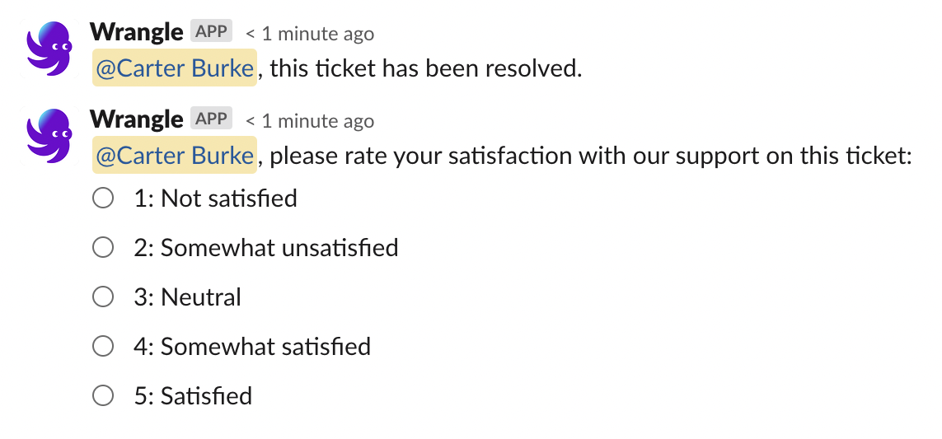Open @Carter Burke mention in ticket resolved message
The height and width of the screenshot is (439, 942).
pos(175,68)
